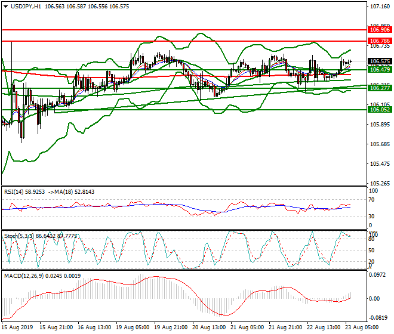394x334 pixels.
Task: Click the 106.052 green level label
Action: [380, 110]
